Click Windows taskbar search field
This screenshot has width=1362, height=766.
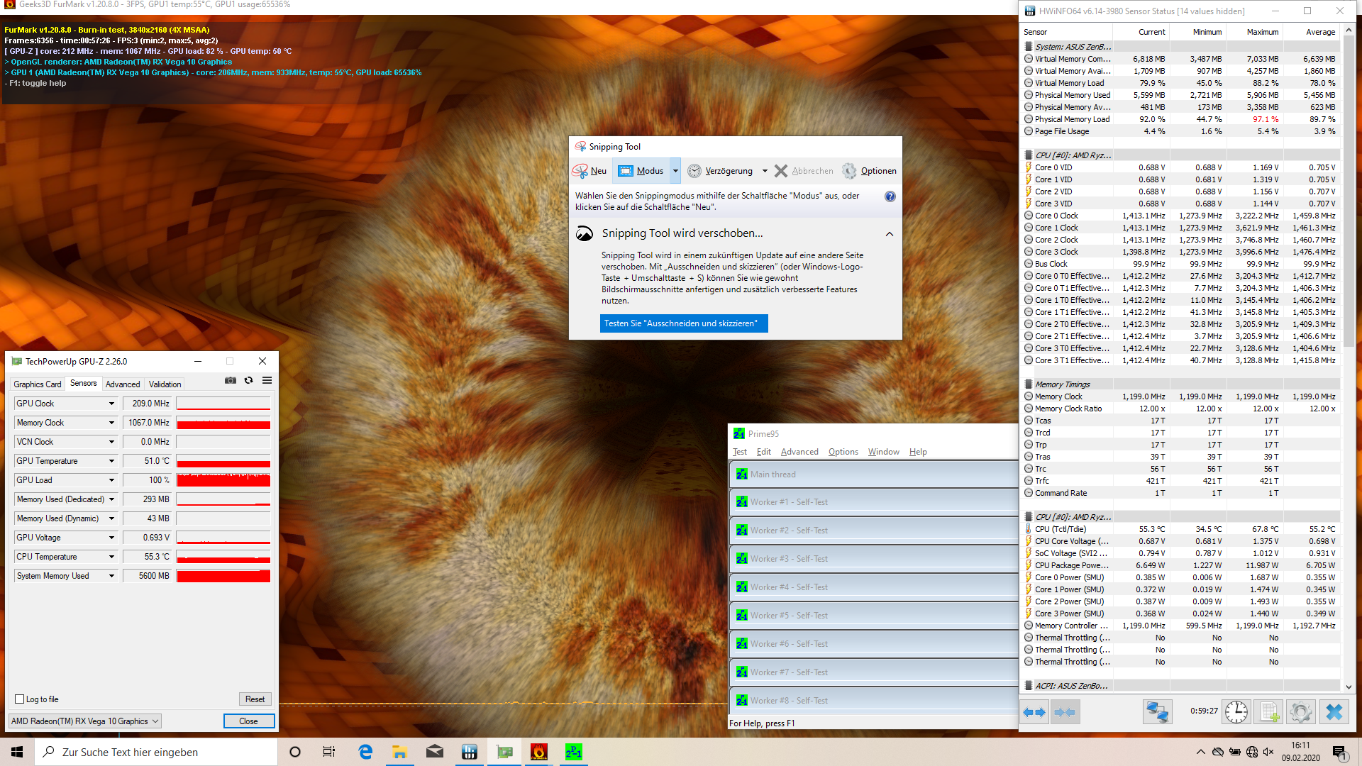click(x=156, y=752)
